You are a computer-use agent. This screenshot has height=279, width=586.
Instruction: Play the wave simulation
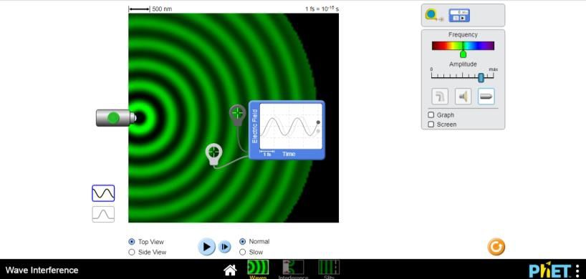206,247
